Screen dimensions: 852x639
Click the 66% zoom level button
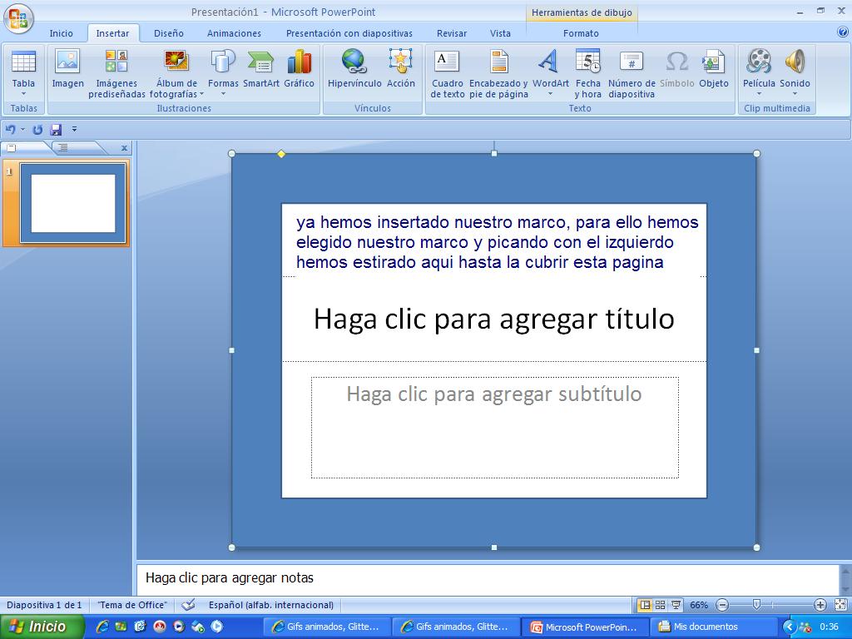coord(699,605)
